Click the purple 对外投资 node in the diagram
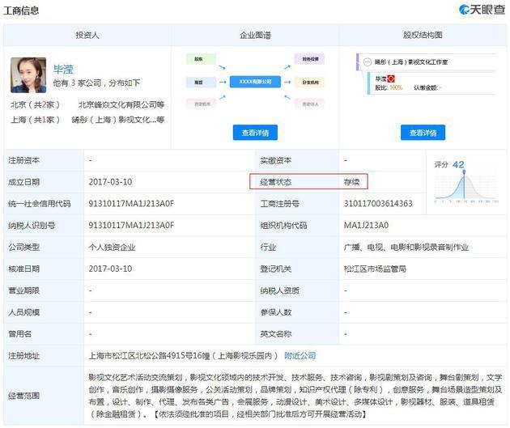Image resolution: width=510 pixels, height=428 pixels. click(x=309, y=59)
